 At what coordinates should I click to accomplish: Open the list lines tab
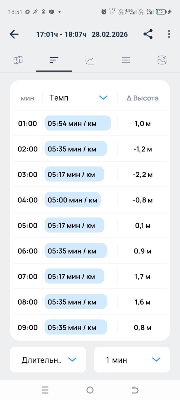click(126, 60)
